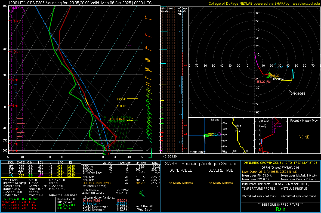
Task: Click the Bunkers Left = 275/25 kt line
Action: [106, 203]
